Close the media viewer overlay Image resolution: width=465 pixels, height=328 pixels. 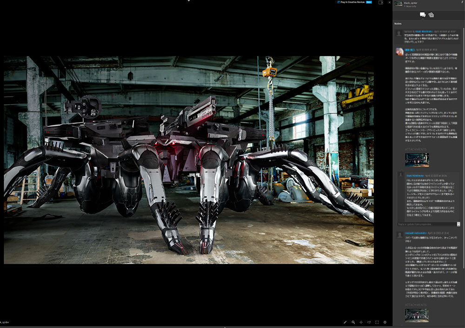[x=389, y=2]
